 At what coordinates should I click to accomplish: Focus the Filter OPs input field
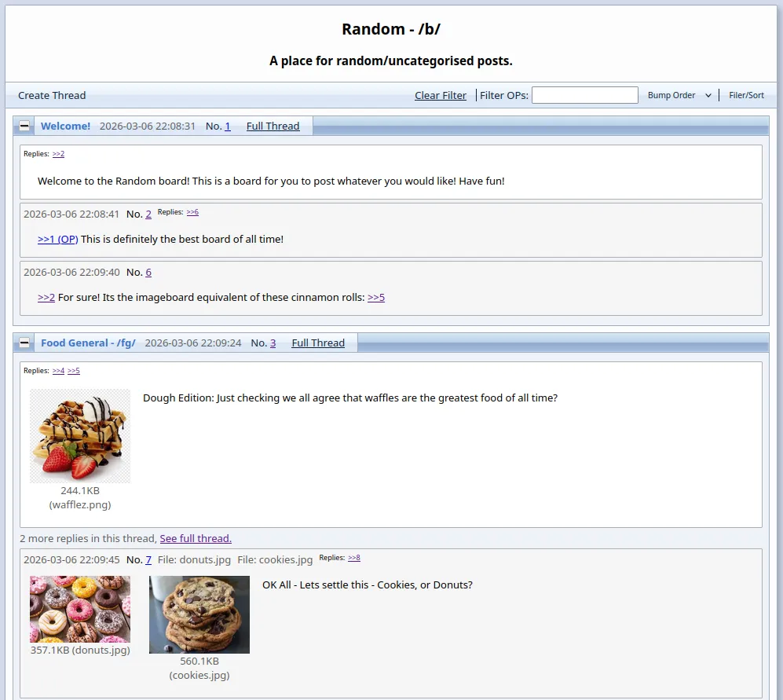point(585,95)
